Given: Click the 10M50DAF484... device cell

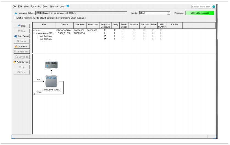Looking at the screenshot, I should point(64,30).
